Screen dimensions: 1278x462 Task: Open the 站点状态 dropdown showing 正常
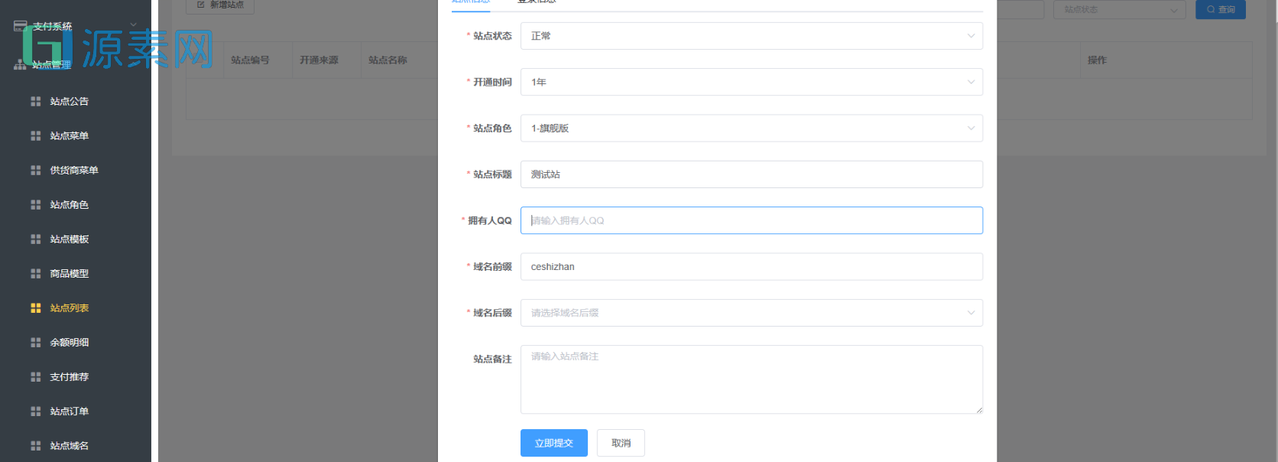[x=751, y=36]
